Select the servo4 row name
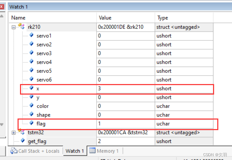This screenshot has height=160, width=232. click(44, 62)
